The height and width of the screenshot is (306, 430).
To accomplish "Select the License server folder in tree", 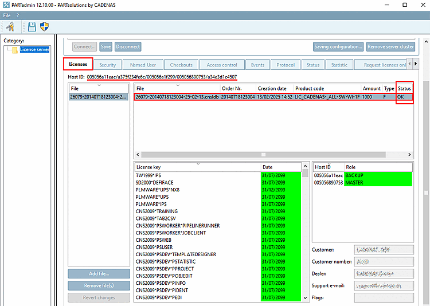I will click(34, 50).
